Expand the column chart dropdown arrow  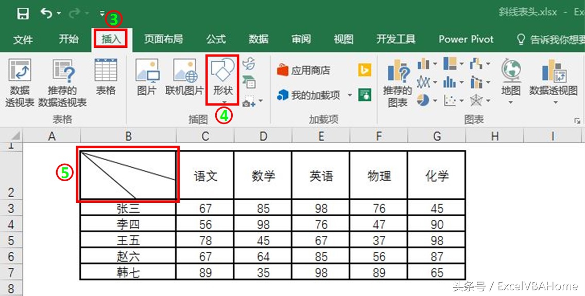[x=435, y=64]
